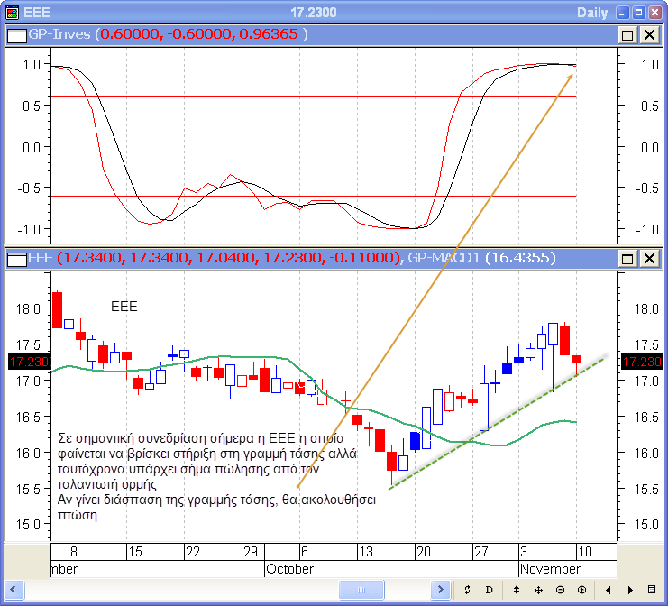Click the 'D' daily periodicity button
Viewport: 668px width, 606px height.
490,590
